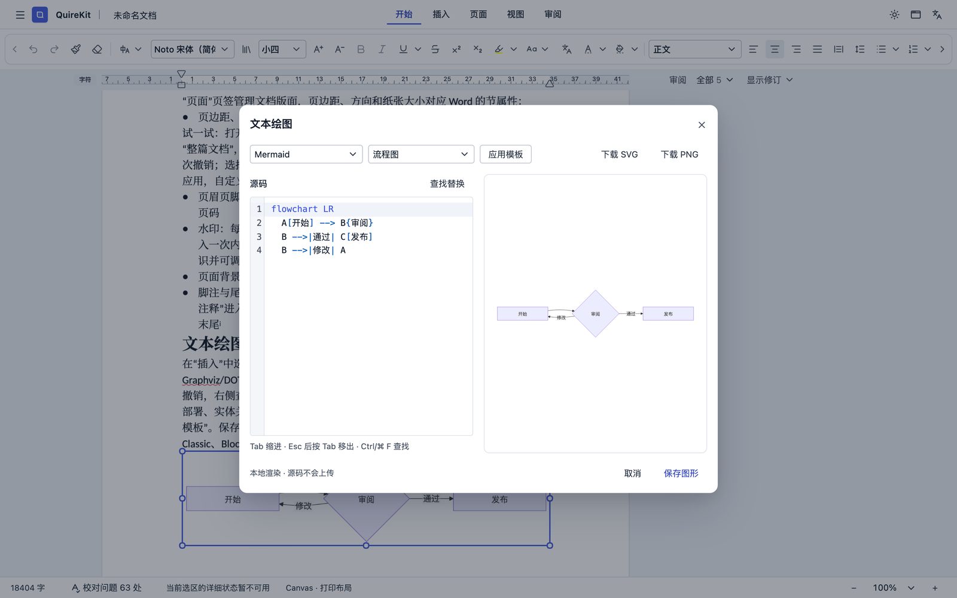Image resolution: width=957 pixels, height=598 pixels.
Task: Expand the 显示修订 dropdown
Action: (770, 80)
